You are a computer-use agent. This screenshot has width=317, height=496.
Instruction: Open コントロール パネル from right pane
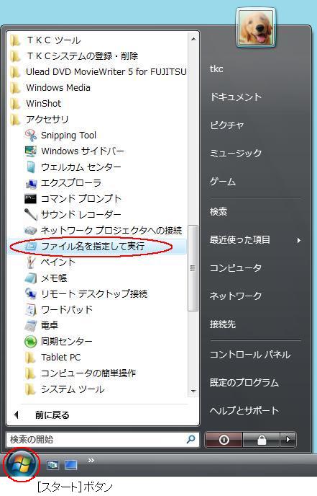(250, 354)
